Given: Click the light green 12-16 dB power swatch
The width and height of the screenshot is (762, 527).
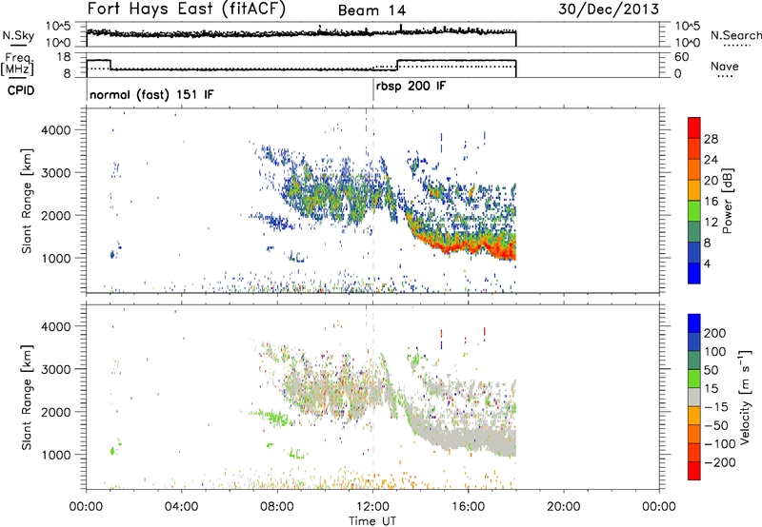Looking at the screenshot, I should [694, 211].
